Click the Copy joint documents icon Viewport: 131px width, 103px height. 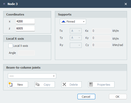pyautogui.click(x=37, y=84)
